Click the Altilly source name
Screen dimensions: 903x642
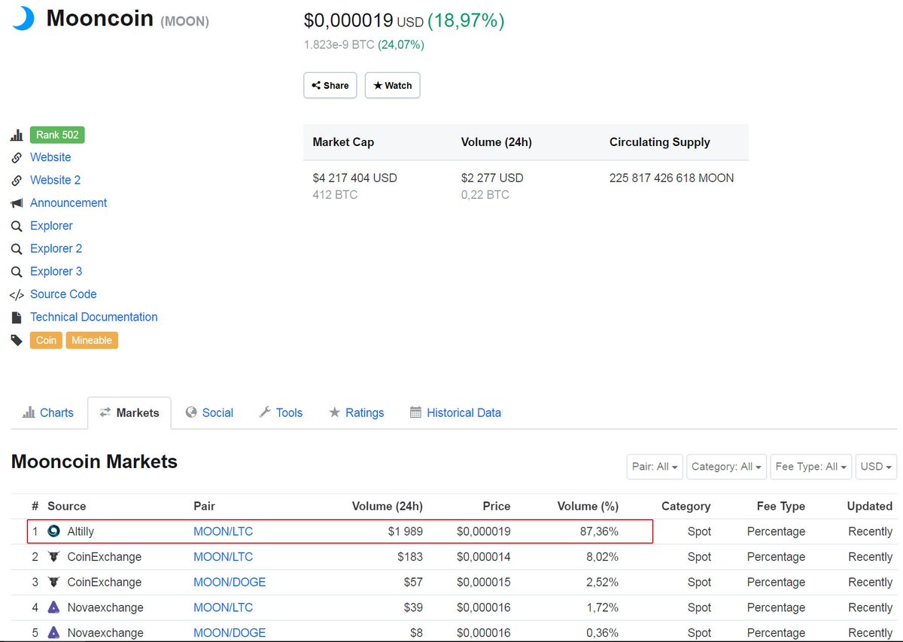81,531
